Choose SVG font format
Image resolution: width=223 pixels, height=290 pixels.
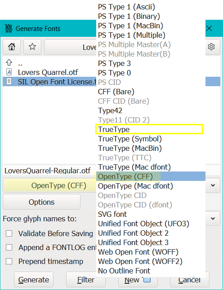tap(151, 214)
